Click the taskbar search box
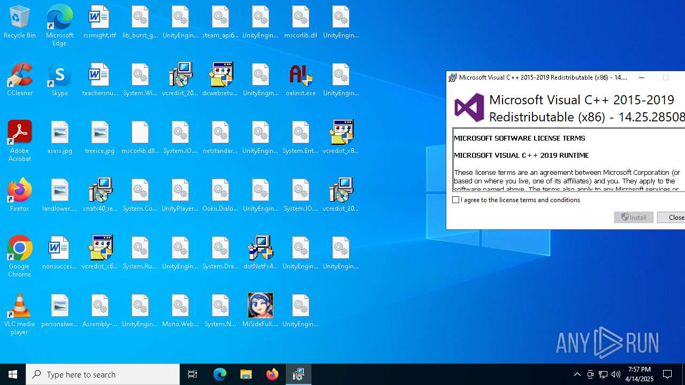 103,374
